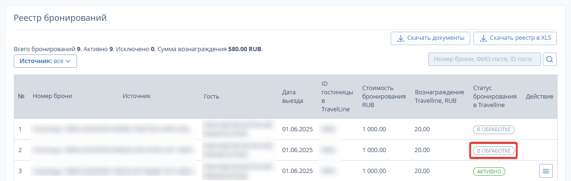Click the 'Гость' column header

pos(211,96)
